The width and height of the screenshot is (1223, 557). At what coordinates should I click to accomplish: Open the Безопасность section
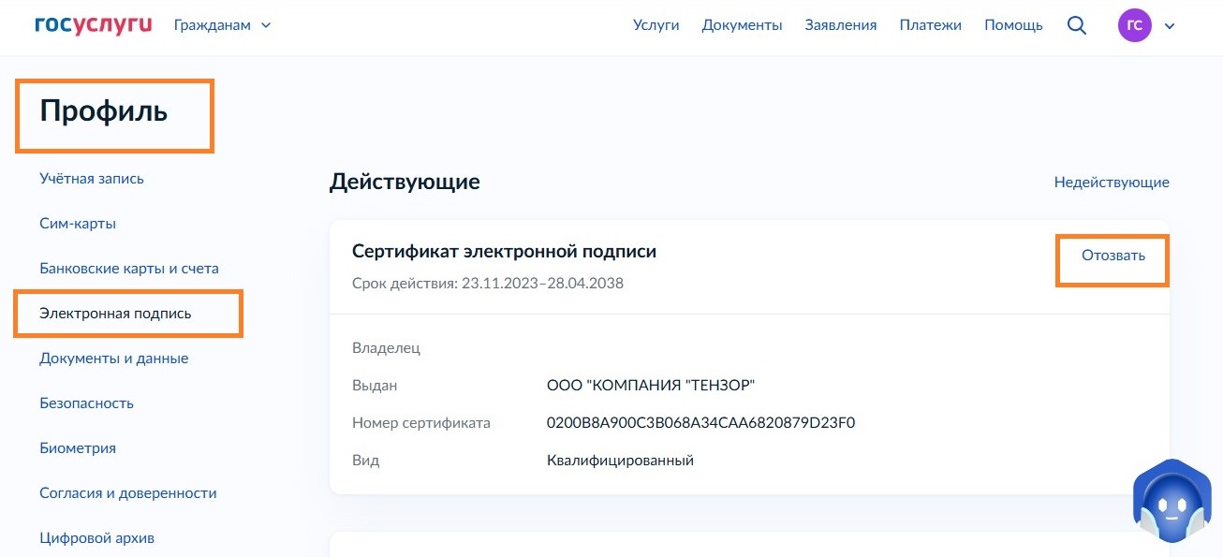pos(86,403)
